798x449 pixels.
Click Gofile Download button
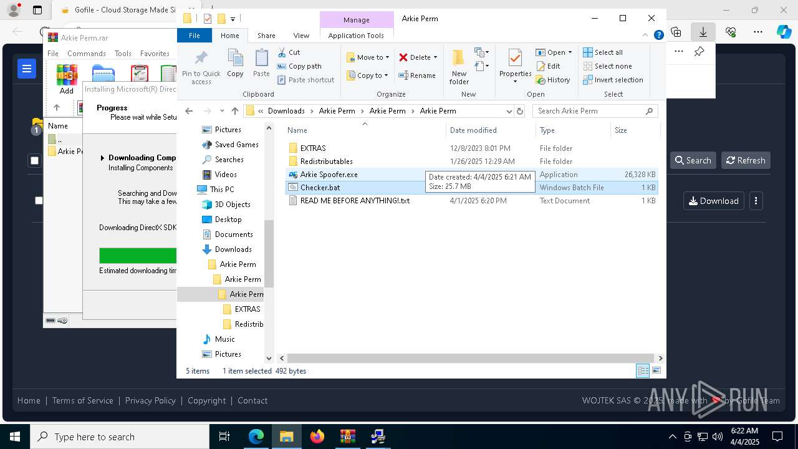coord(714,201)
